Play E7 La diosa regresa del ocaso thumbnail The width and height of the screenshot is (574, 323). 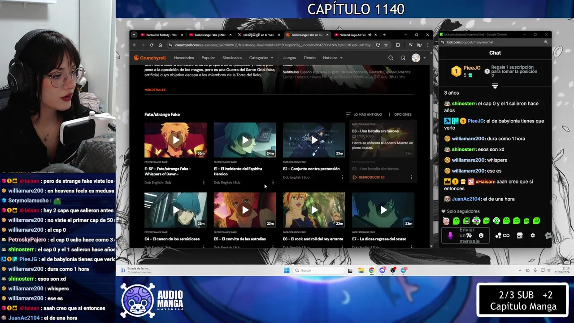(x=383, y=210)
